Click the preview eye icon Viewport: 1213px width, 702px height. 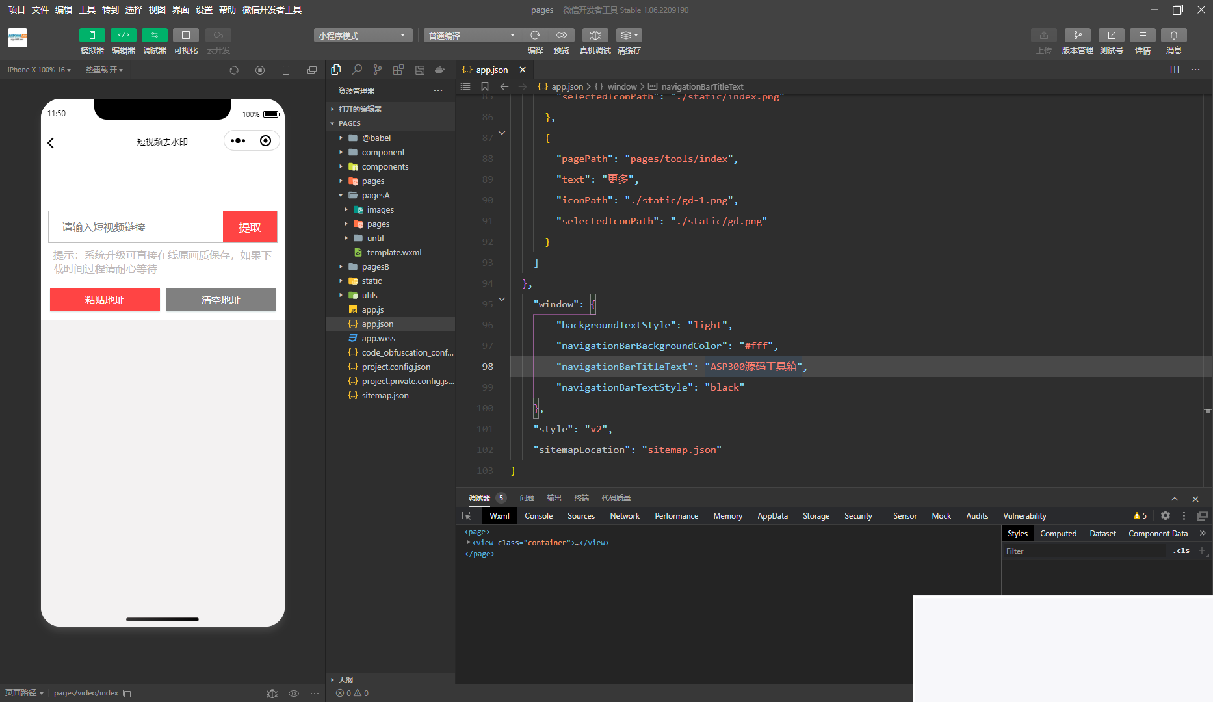(x=561, y=35)
